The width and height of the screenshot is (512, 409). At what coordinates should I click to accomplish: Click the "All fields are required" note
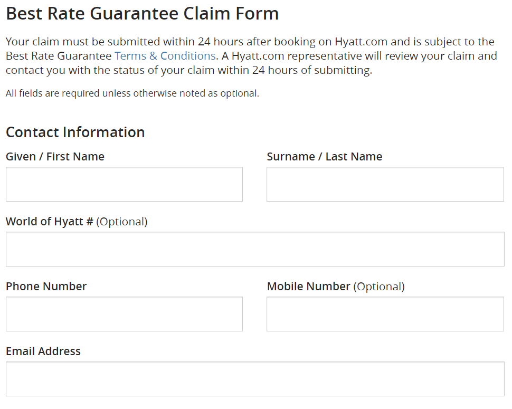[132, 94]
